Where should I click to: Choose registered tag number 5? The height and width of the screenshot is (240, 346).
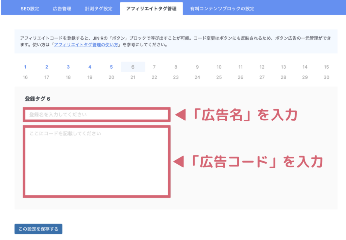pyautogui.click(x=111, y=67)
